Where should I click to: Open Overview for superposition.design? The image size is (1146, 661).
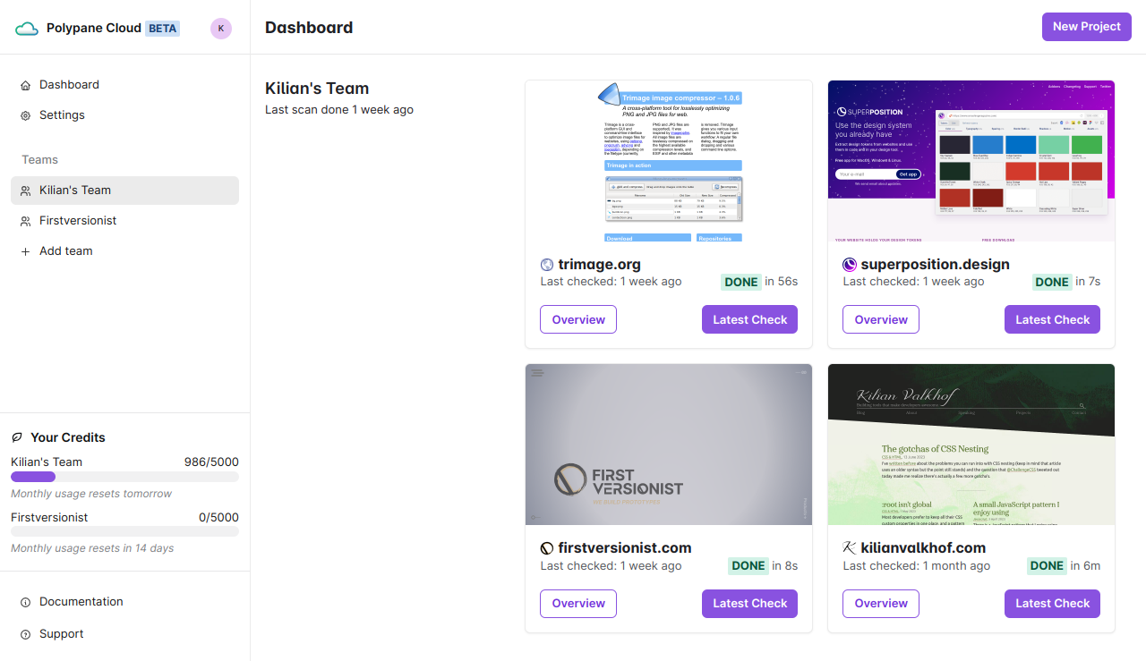pyautogui.click(x=881, y=320)
